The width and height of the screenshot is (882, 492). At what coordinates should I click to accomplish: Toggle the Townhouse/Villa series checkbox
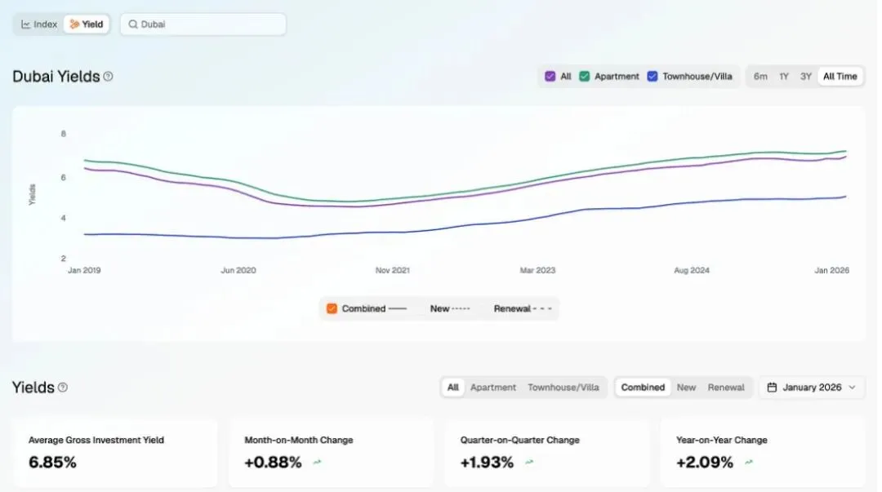pos(652,77)
